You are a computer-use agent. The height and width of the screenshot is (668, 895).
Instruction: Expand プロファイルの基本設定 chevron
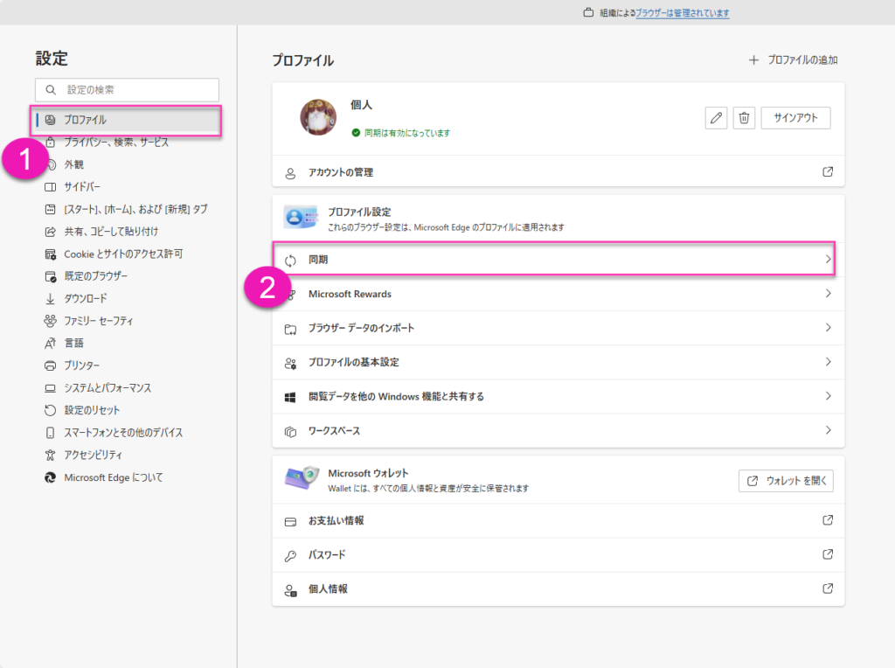tap(828, 362)
